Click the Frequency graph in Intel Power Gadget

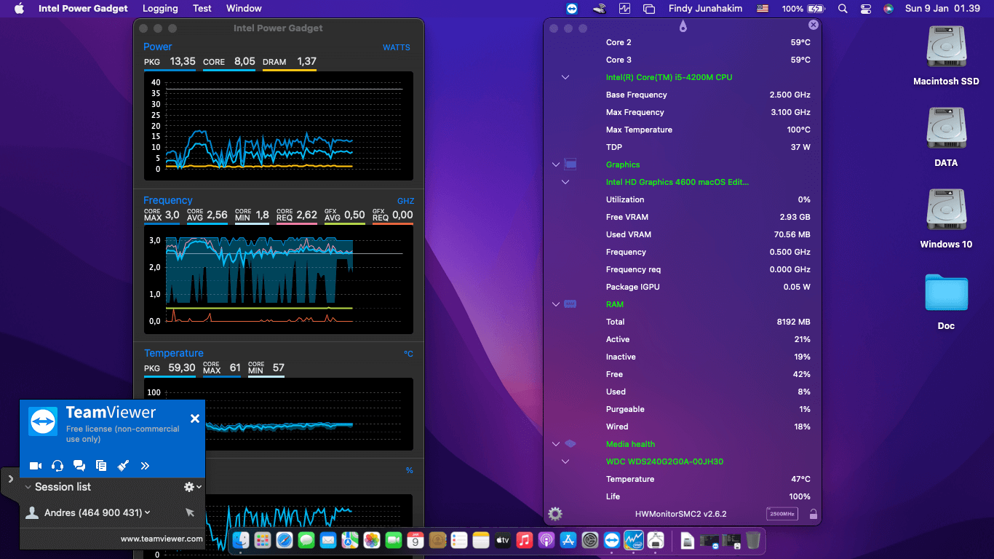[x=278, y=279]
